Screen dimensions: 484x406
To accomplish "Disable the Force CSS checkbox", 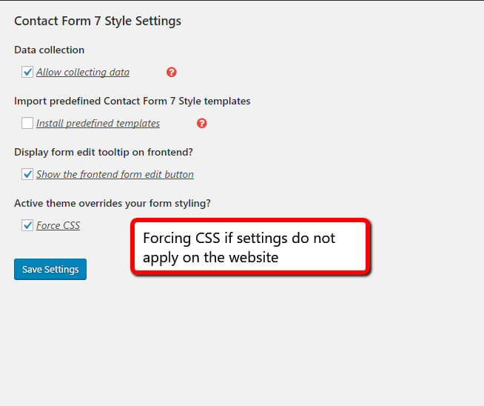I will (27, 225).
